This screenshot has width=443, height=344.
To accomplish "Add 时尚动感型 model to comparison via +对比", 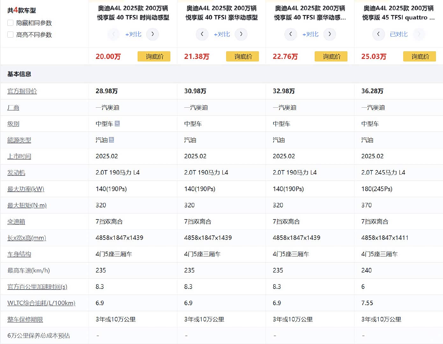I will coord(133,34).
